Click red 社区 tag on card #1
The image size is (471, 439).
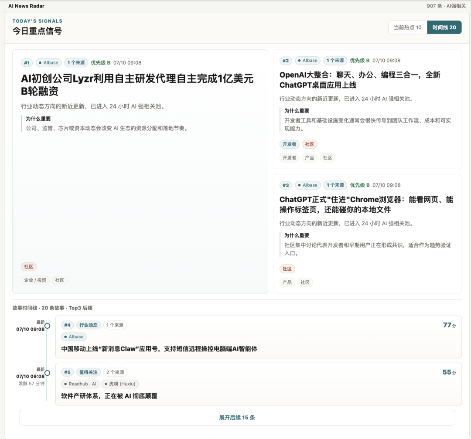point(28,267)
